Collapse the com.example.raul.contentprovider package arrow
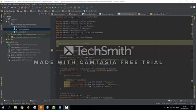The image size is (196, 110). pyautogui.click(x=9, y=24)
